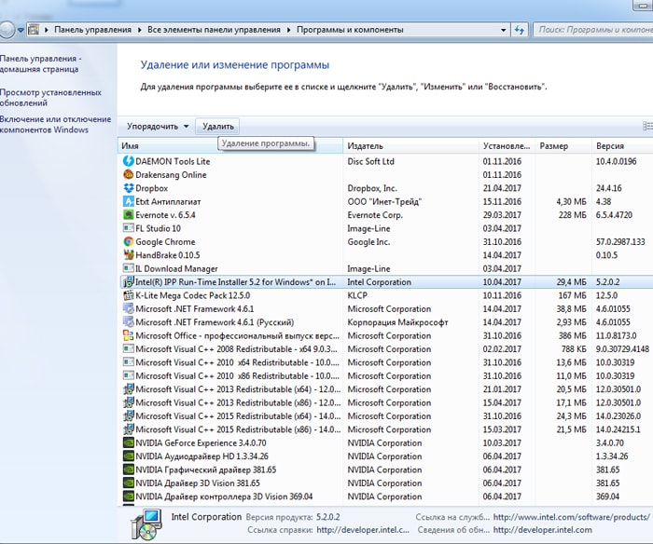Click the version cell 9.0.30729.4148
653x544 pixels.
[x=622, y=349]
